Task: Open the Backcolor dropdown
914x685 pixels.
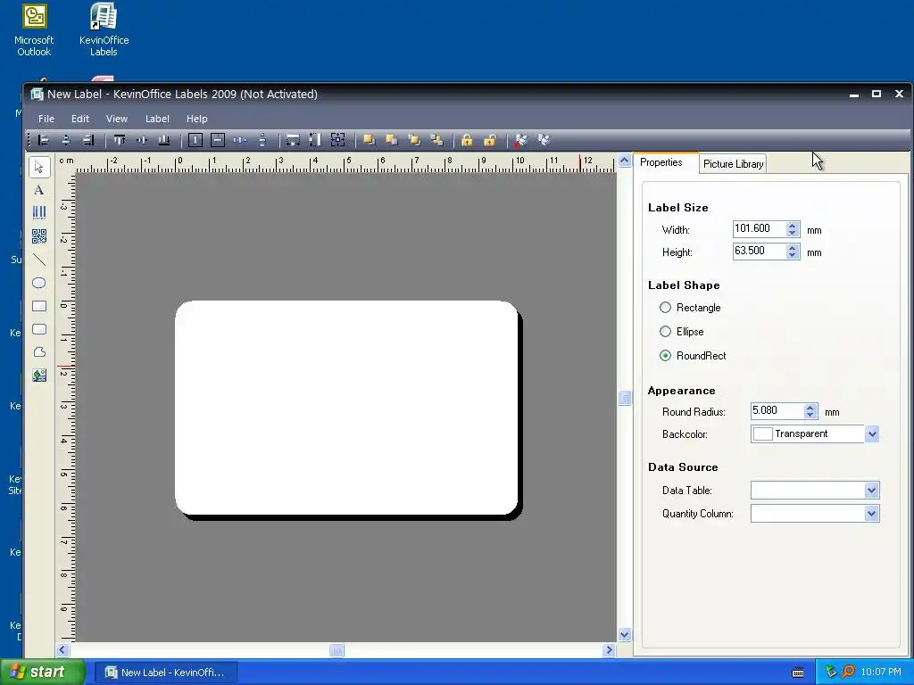Action: point(871,434)
